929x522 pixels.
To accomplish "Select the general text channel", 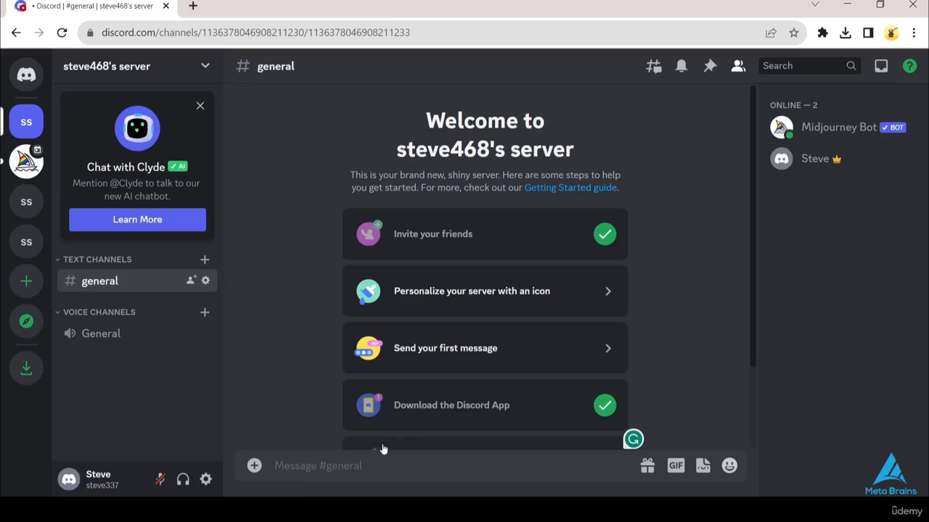I will (136, 281).
